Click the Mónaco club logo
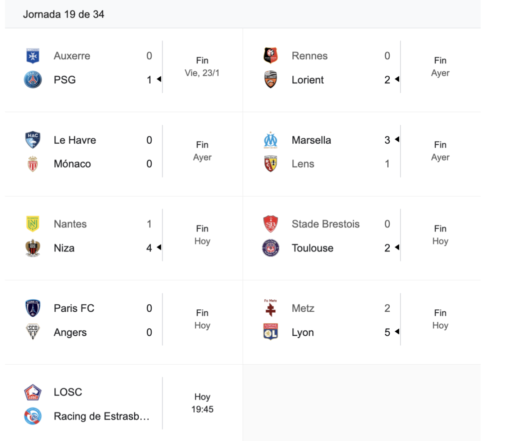The height and width of the screenshot is (441, 511). [x=33, y=164]
